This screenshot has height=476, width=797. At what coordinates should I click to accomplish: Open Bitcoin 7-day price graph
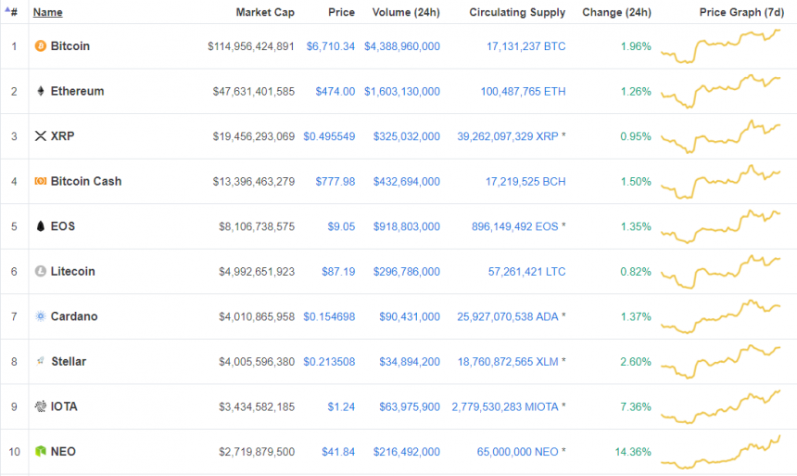coord(721,46)
